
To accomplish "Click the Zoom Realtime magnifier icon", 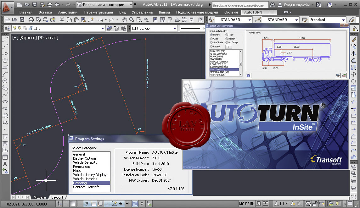I will (132, 20).
